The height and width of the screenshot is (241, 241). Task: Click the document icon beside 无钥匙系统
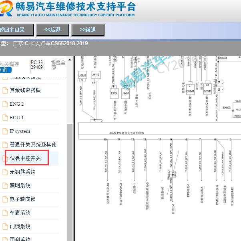tap(5, 172)
